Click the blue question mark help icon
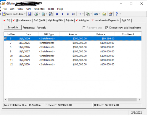Image resolution: width=148 pixels, height=116 pixels. point(117,14)
